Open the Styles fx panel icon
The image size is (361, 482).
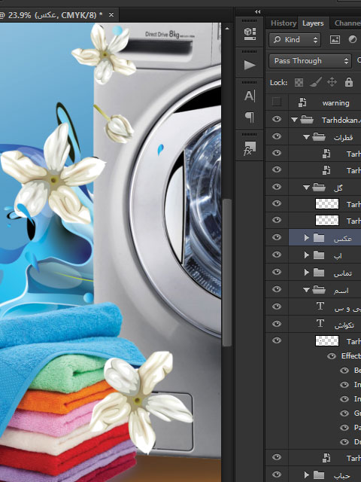pos(249,148)
